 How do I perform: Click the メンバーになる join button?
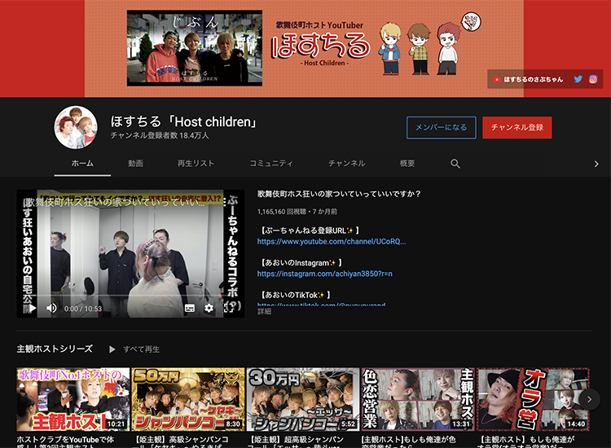(441, 127)
